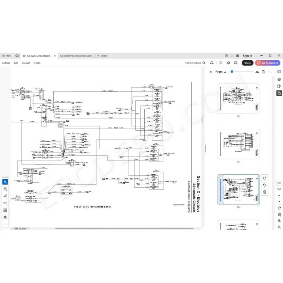This screenshot has width=283, height=283.
Task: Close the Pages panel
Action: coord(211,72)
